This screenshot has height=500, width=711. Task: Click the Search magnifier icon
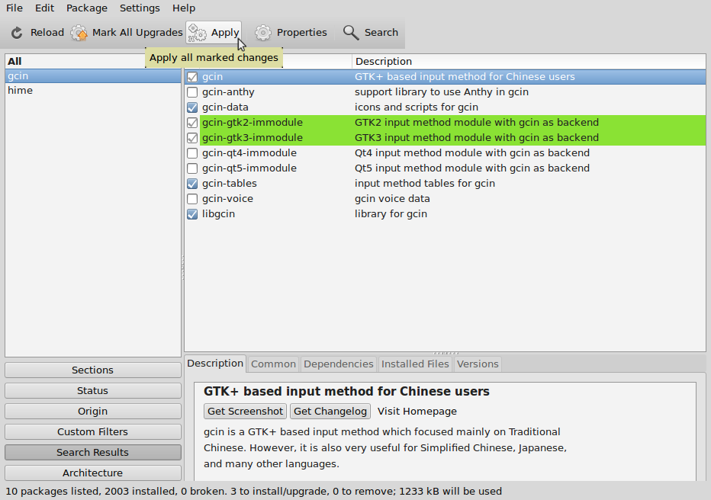click(351, 33)
